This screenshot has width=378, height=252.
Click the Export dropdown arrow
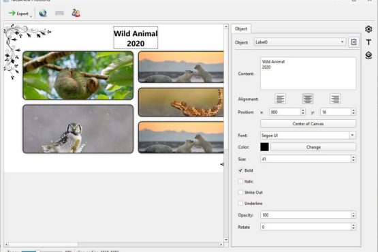coord(31,16)
